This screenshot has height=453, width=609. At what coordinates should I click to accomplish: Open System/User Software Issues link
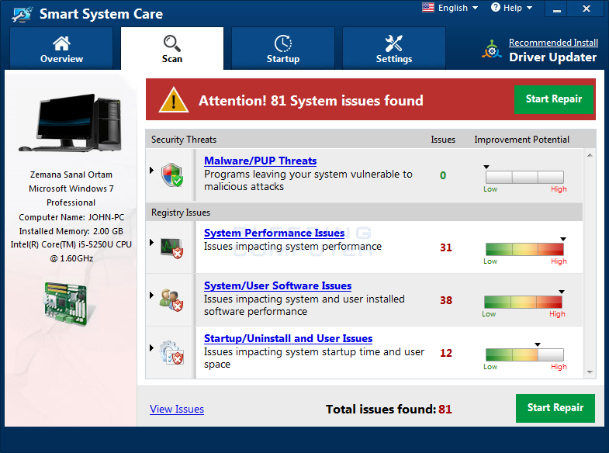(x=278, y=285)
